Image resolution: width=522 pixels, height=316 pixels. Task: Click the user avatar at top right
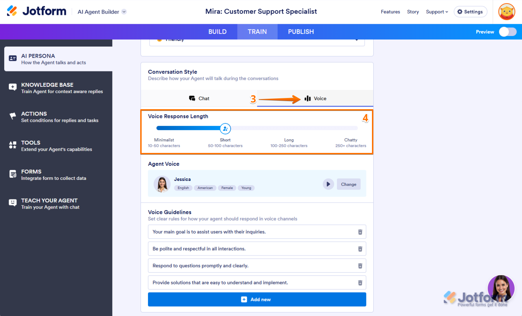point(507,12)
